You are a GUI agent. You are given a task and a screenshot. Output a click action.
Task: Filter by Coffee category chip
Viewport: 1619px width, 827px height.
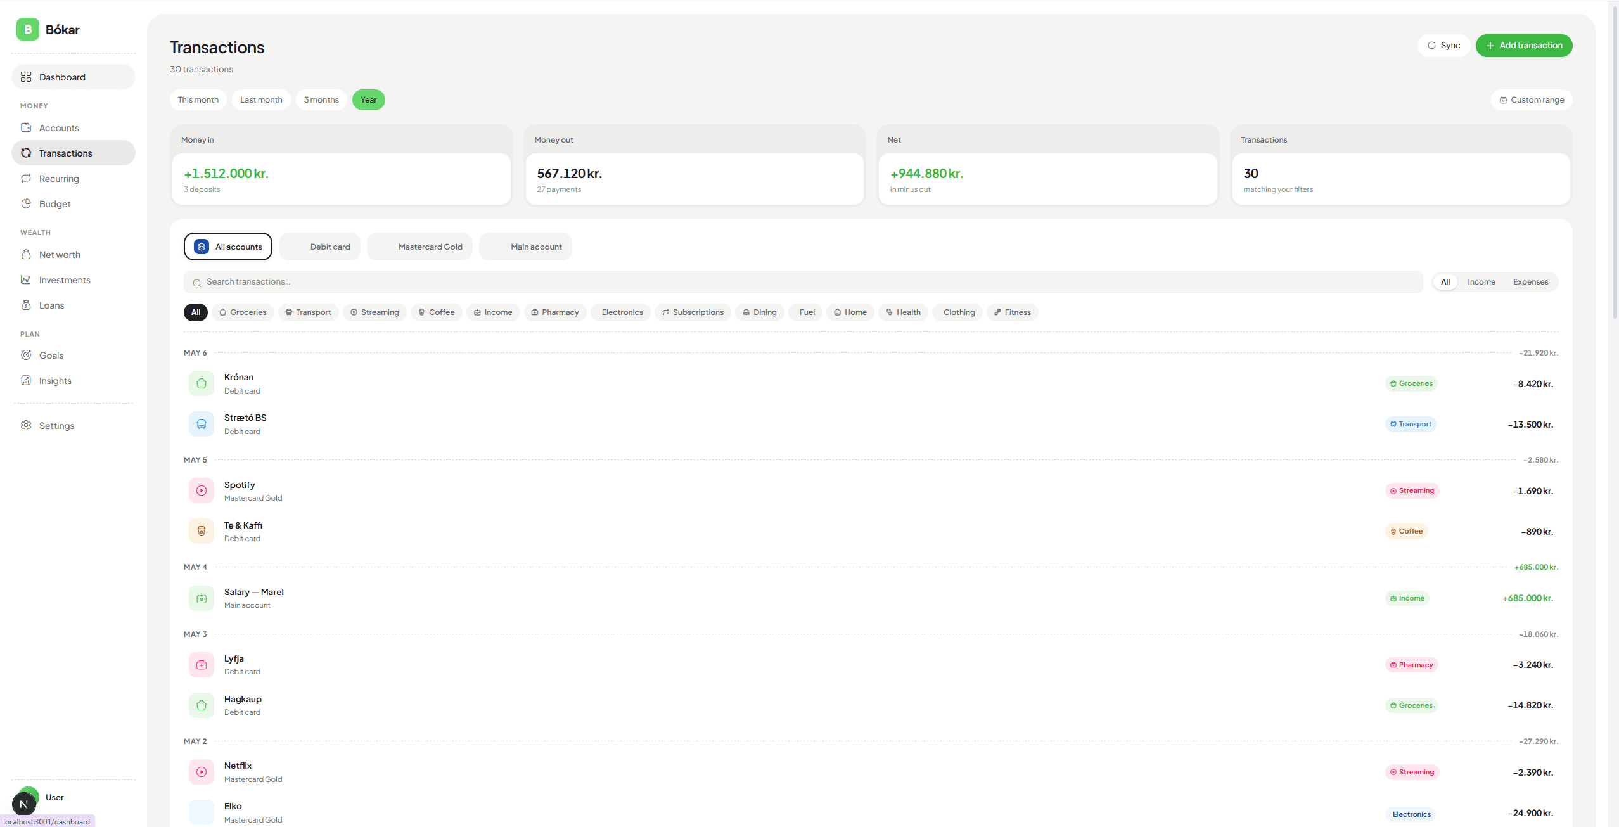[x=436, y=312]
